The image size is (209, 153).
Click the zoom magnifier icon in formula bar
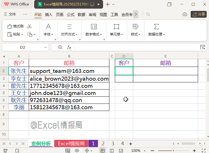point(60,47)
